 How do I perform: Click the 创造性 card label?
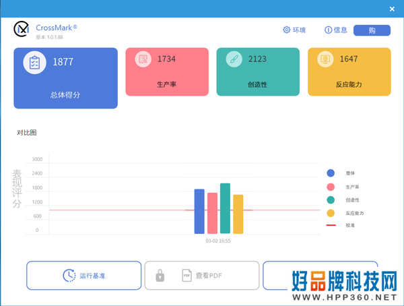point(257,84)
